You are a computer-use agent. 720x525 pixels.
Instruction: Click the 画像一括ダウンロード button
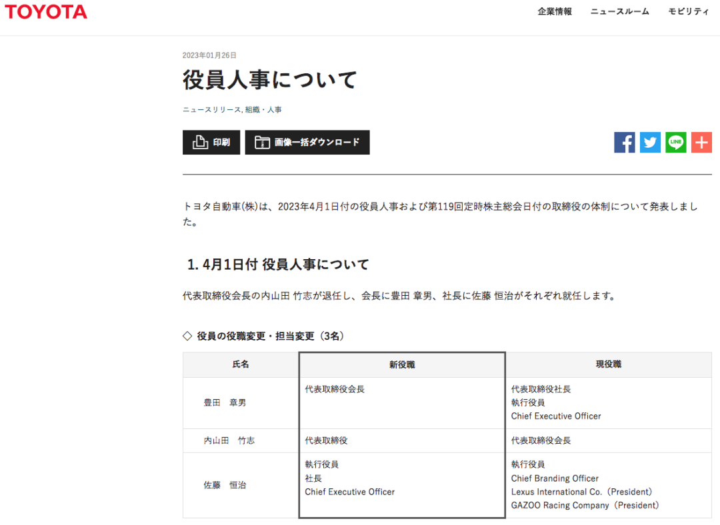pos(307,143)
